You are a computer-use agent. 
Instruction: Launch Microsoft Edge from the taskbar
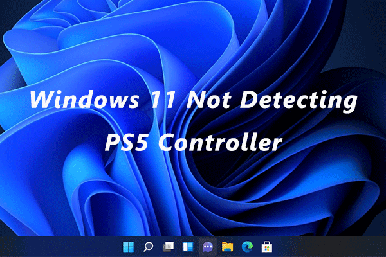[247, 247]
